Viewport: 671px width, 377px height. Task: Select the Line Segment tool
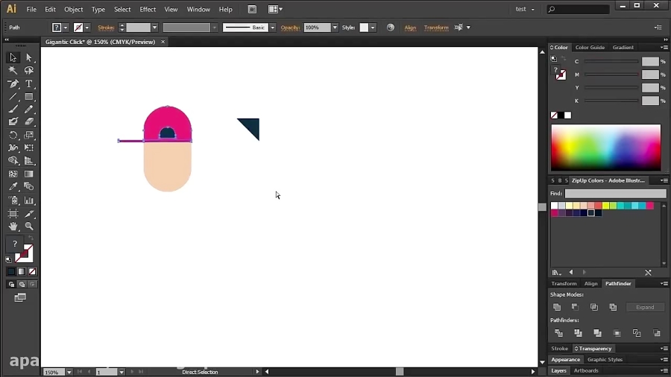[x=13, y=97]
